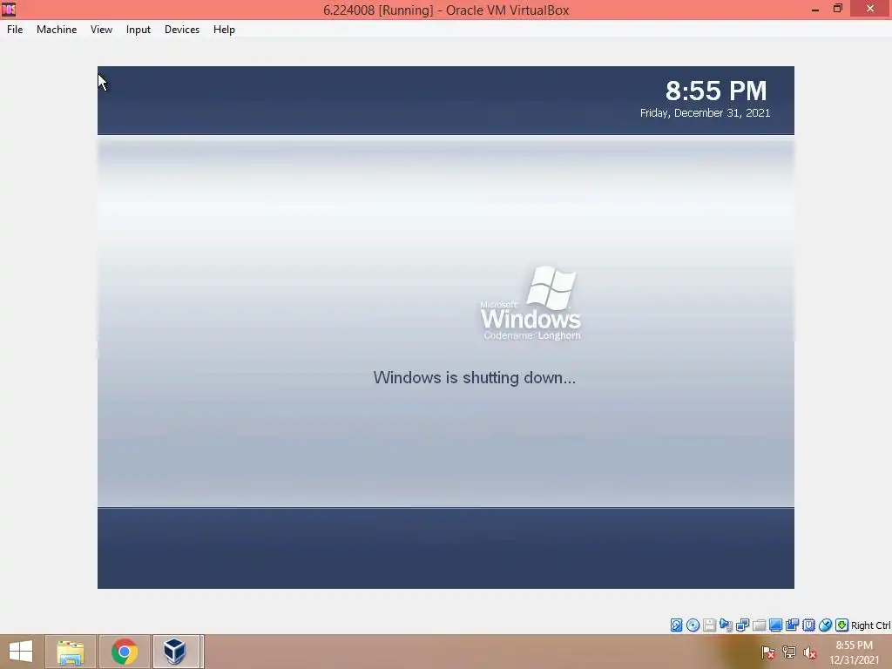The image size is (892, 669).
Task: Open Google Chrome from the taskbar
Action: (x=125, y=652)
